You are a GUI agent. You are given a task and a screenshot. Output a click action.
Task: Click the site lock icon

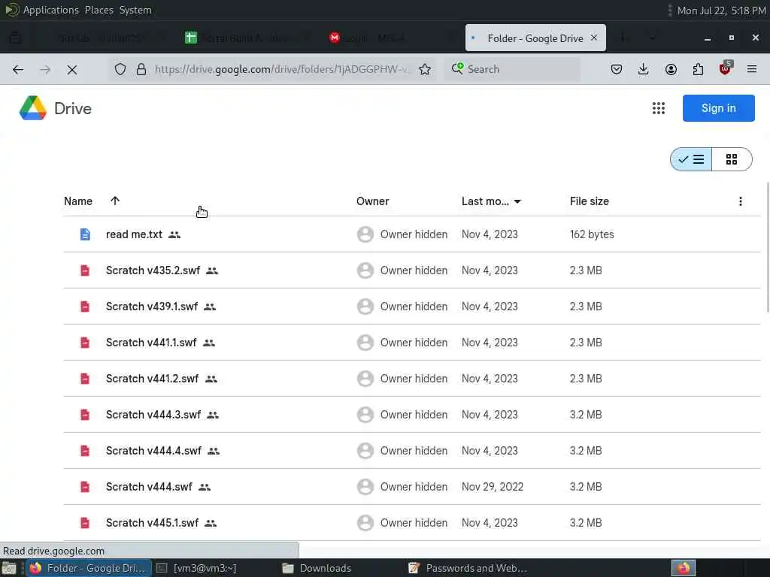(141, 69)
